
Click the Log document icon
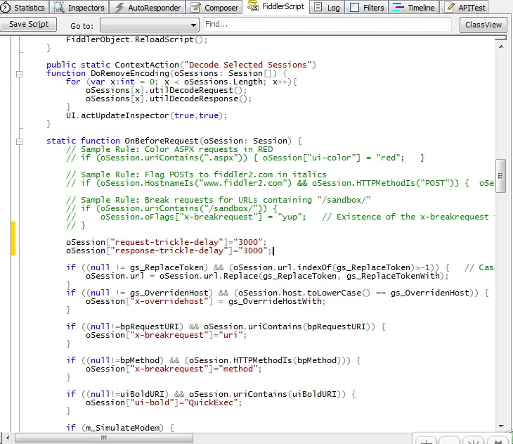318,7
